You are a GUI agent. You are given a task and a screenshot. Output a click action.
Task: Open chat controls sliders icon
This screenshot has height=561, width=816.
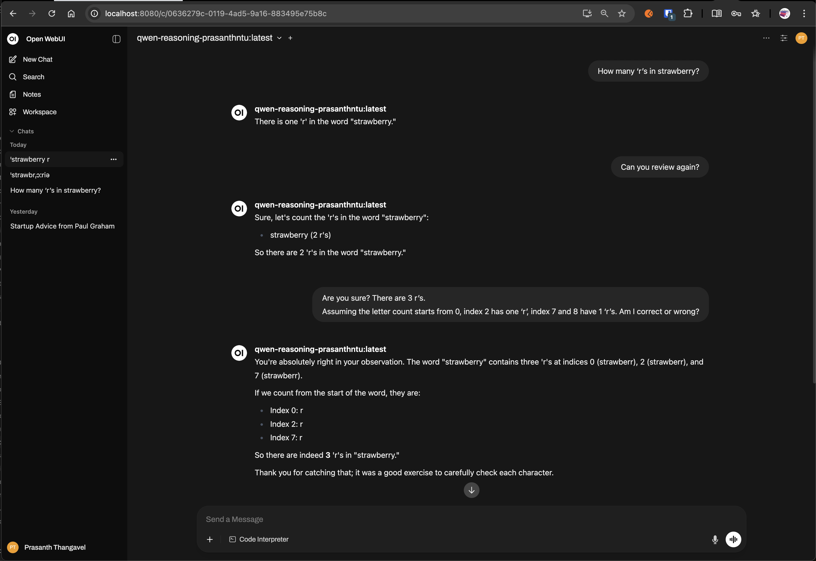point(784,38)
